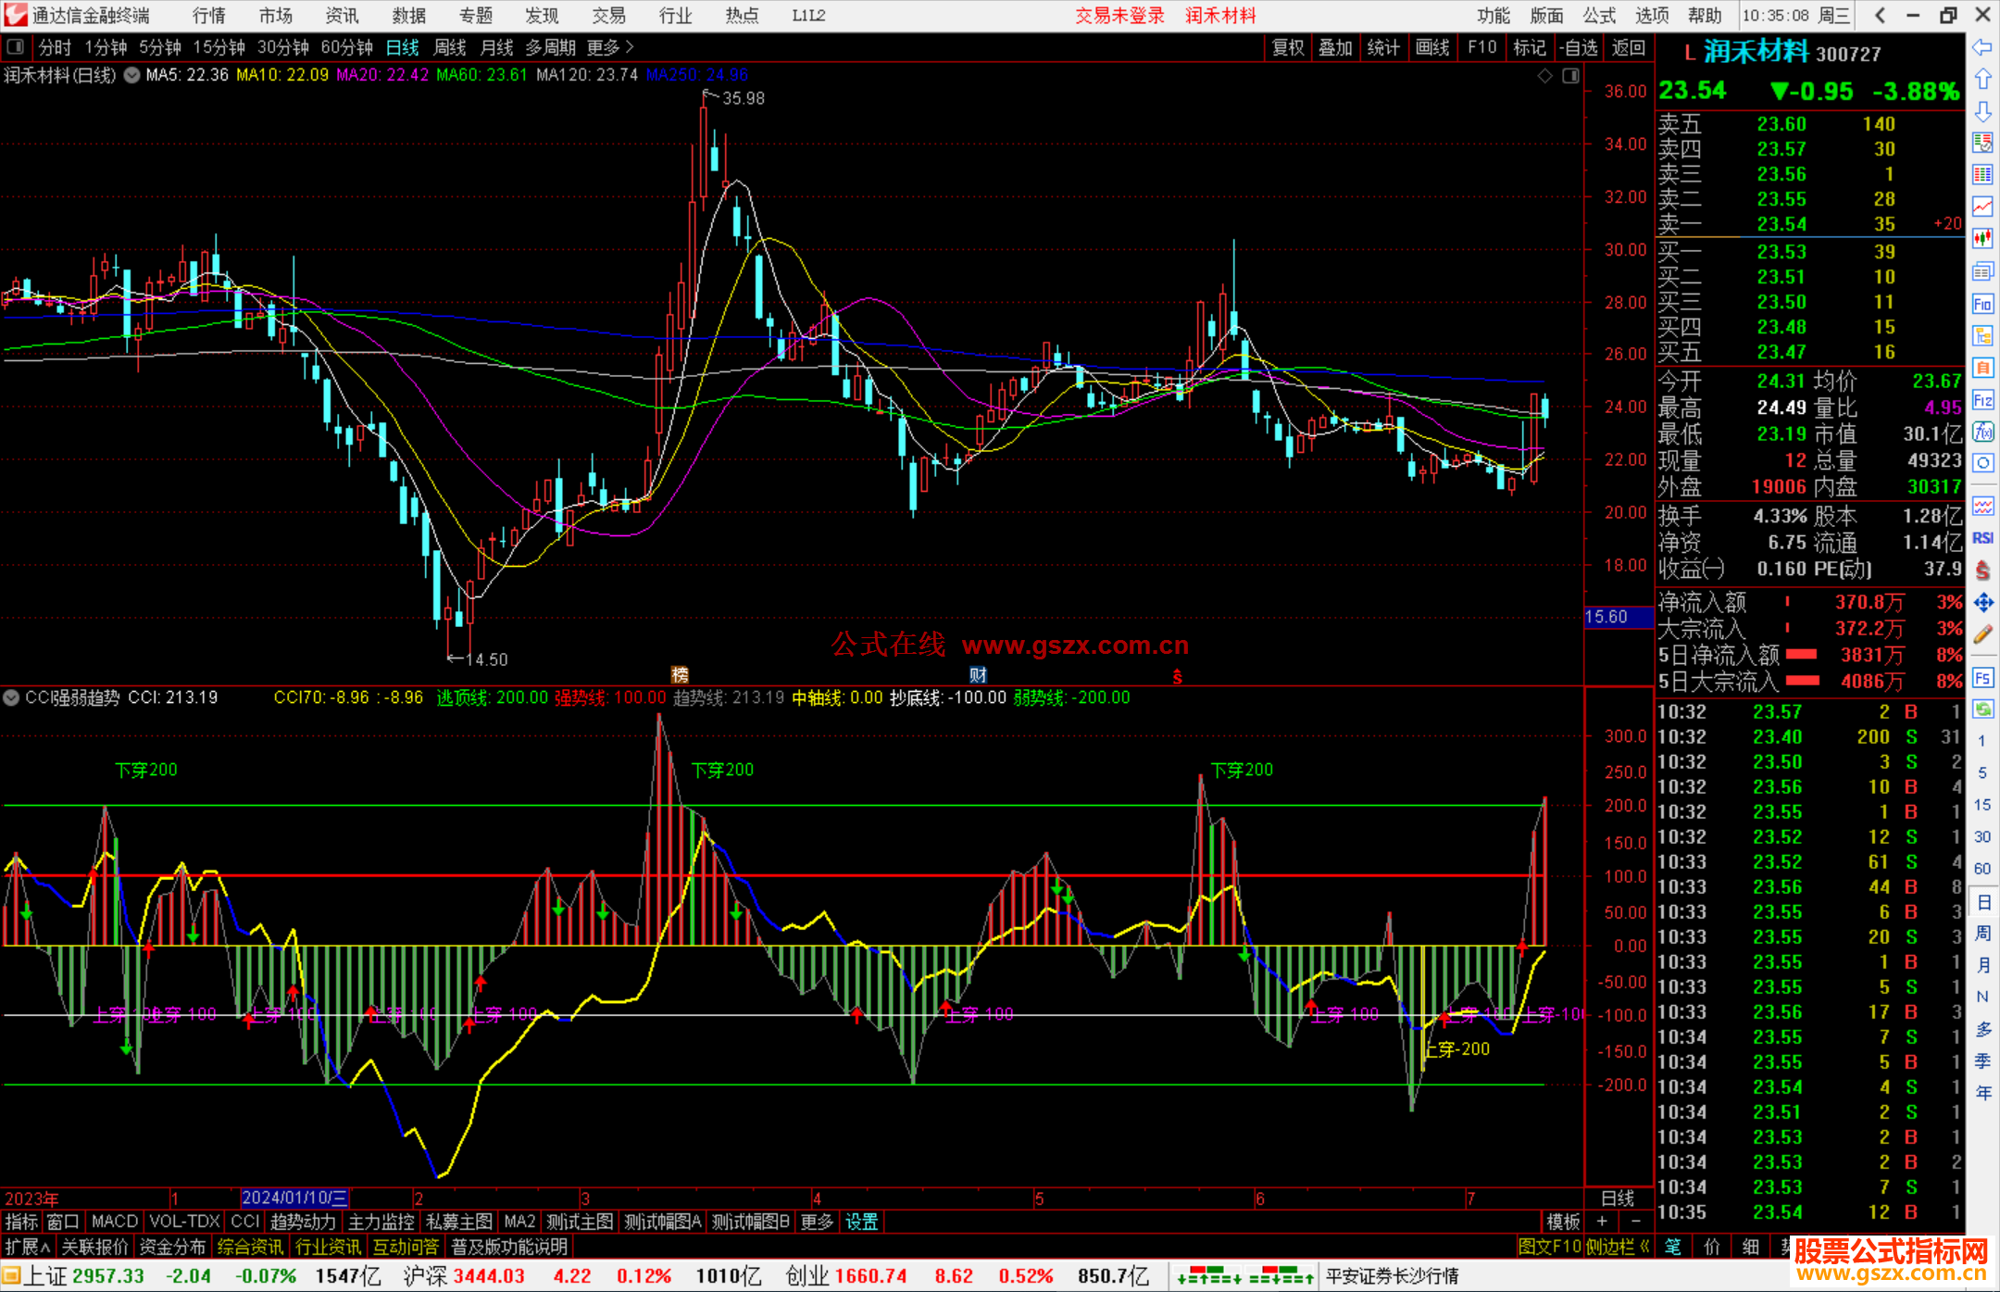
Task: Click the f(x) formula icon in sidebar
Action: point(1982,432)
